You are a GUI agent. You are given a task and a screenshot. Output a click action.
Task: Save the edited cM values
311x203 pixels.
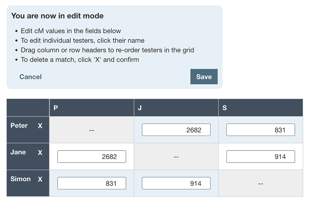pyautogui.click(x=204, y=77)
